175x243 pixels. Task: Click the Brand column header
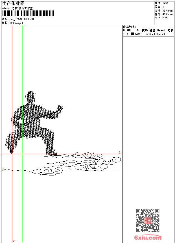pyautogui.click(x=161, y=31)
